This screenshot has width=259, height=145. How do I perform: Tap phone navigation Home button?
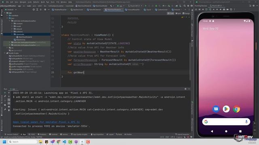pos(226,131)
